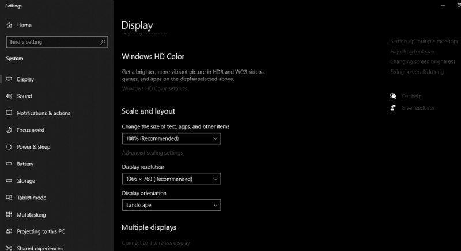The width and height of the screenshot is (461, 251).
Task: Open Tablet mode settings
Action: tap(32, 198)
